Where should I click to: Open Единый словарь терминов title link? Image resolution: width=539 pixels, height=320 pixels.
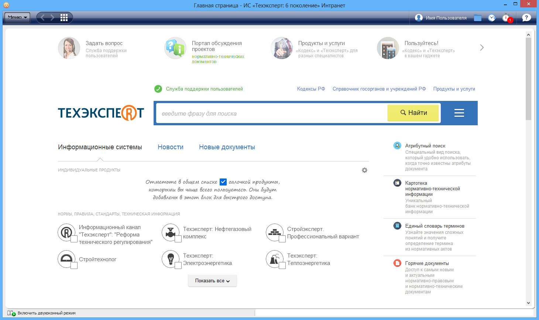click(x=435, y=226)
